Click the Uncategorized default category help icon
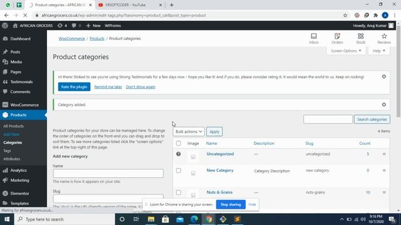The height and width of the screenshot is (225, 401). pos(178,154)
